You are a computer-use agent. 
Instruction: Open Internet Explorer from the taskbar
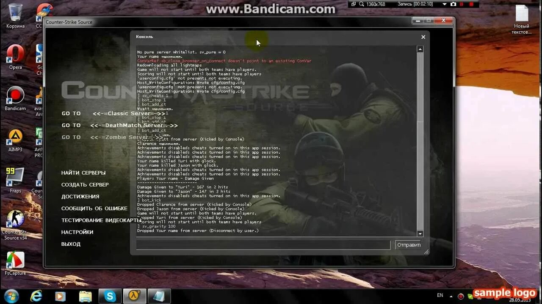coord(36,296)
